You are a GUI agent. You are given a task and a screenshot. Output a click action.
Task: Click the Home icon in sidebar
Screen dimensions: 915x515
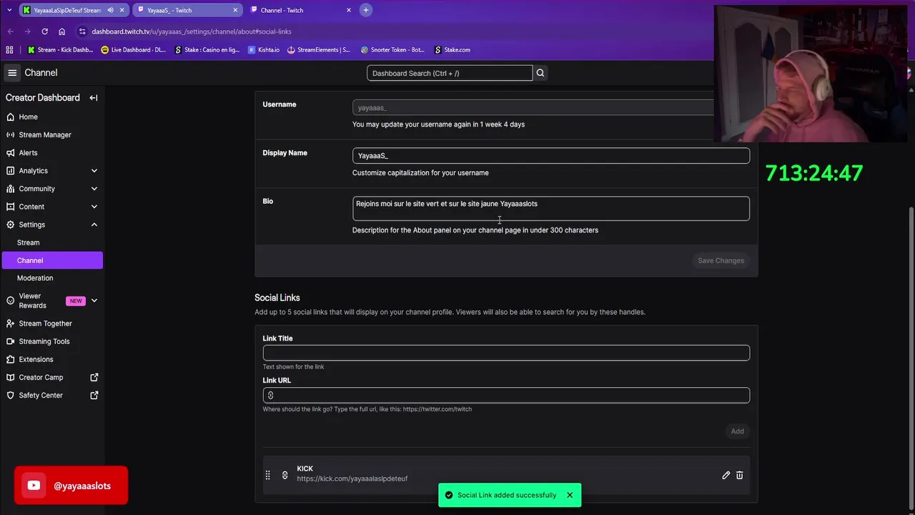[x=10, y=117]
